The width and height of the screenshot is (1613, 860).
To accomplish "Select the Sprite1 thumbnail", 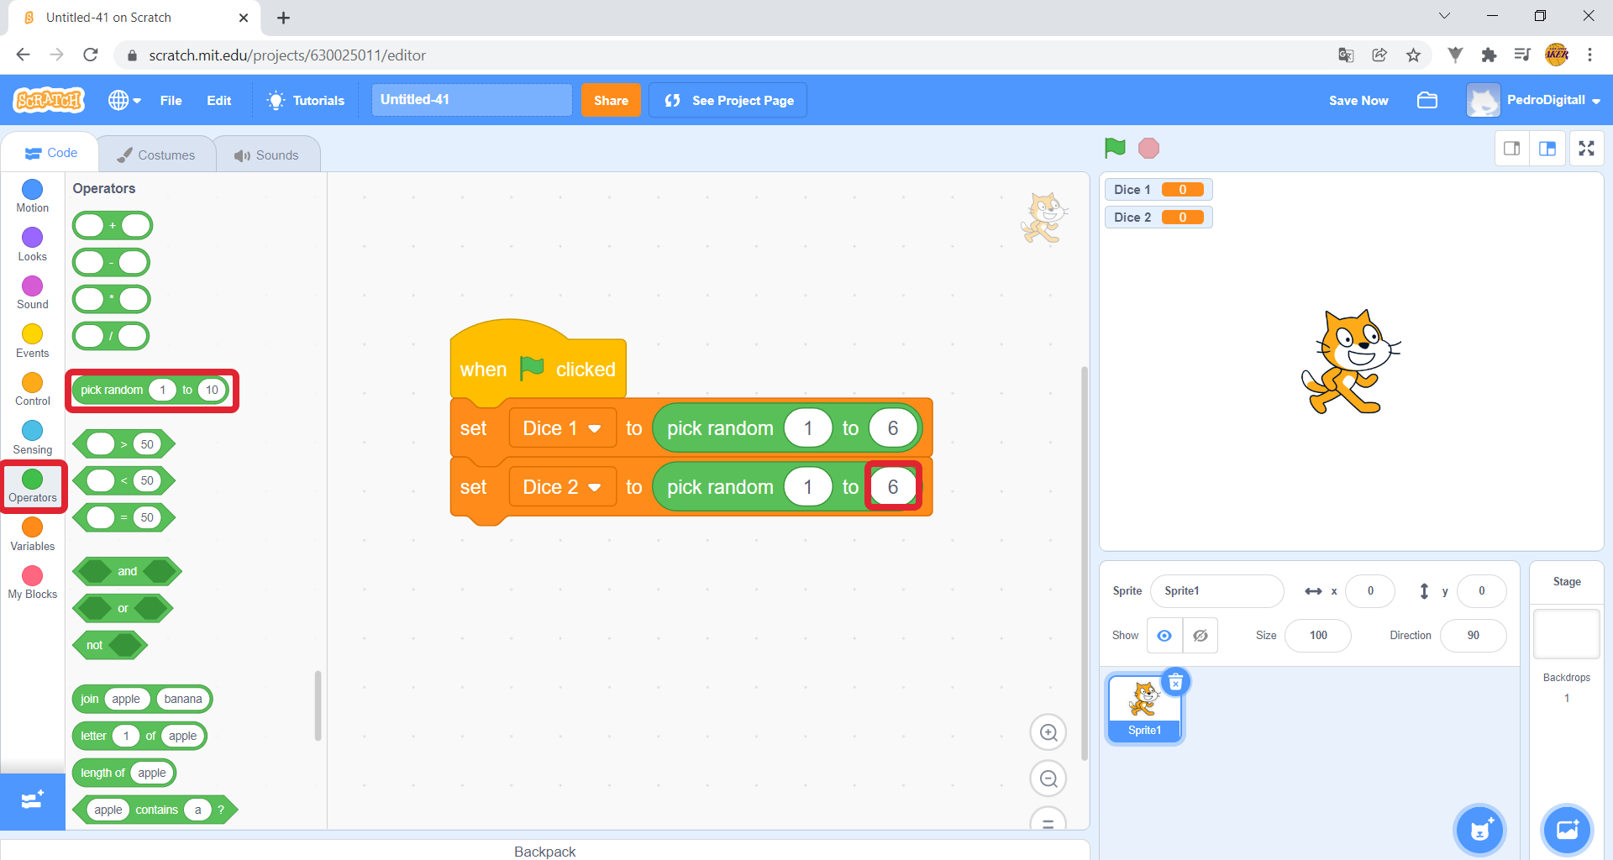I will pyautogui.click(x=1144, y=709).
